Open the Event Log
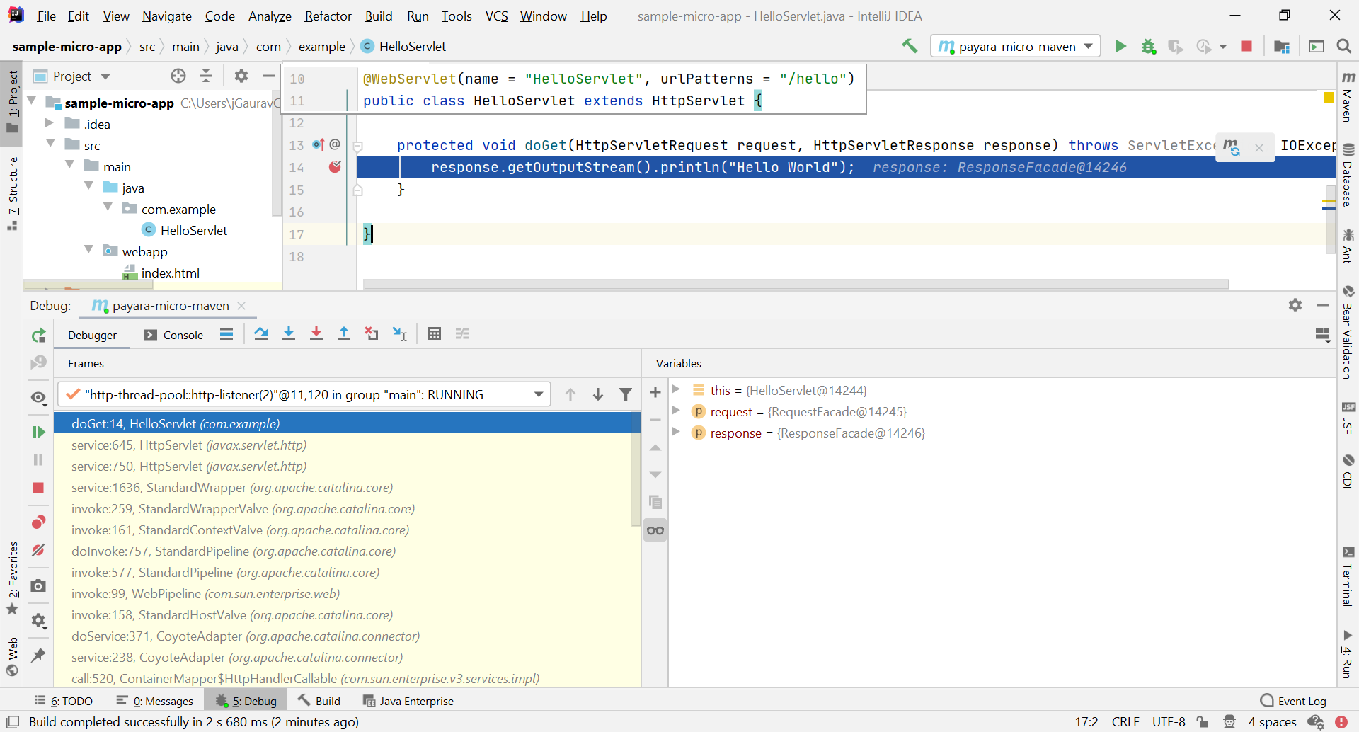 (x=1301, y=700)
